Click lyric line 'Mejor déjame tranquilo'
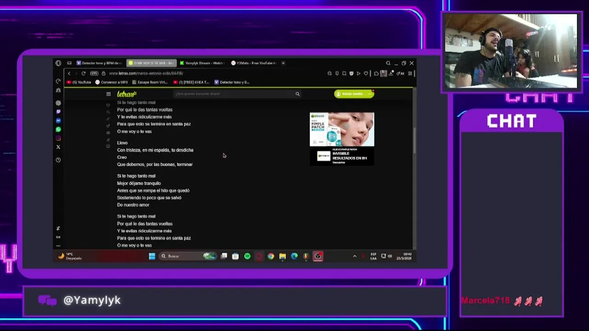 139,183
